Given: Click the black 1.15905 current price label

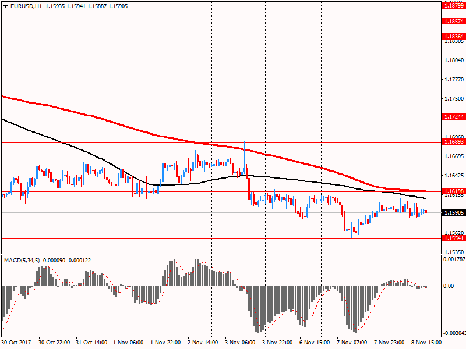Looking at the screenshot, I should click(454, 213).
